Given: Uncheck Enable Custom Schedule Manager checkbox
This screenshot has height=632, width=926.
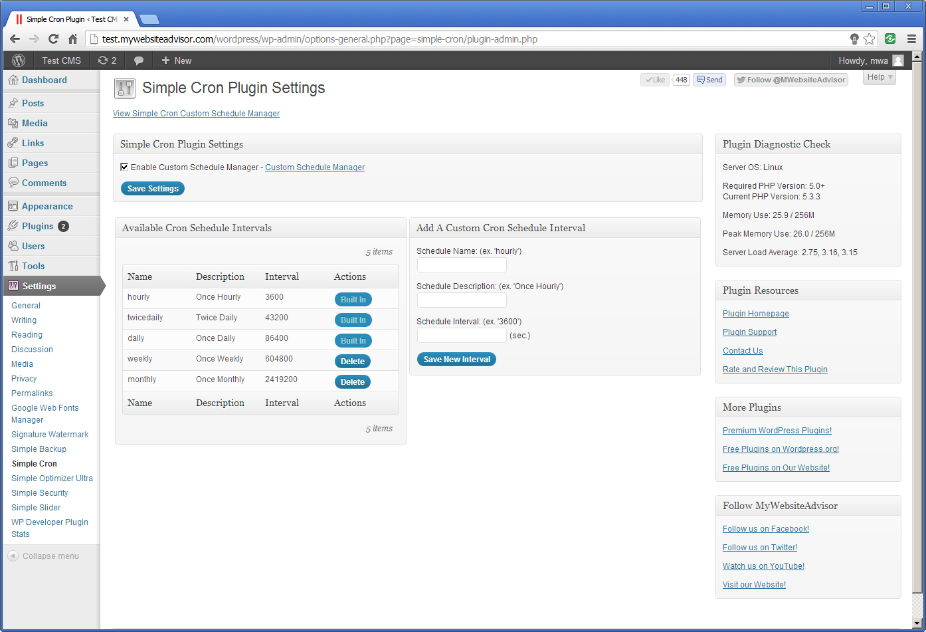Looking at the screenshot, I should click(x=124, y=167).
